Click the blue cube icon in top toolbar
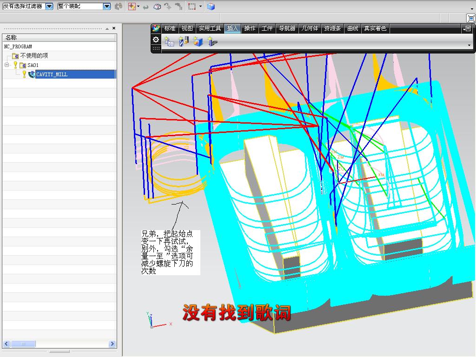 pos(211,7)
